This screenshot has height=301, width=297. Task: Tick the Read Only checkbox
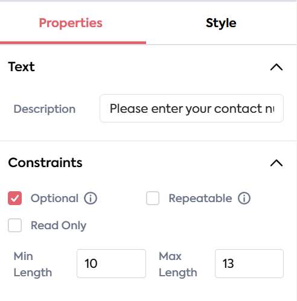[x=15, y=225]
